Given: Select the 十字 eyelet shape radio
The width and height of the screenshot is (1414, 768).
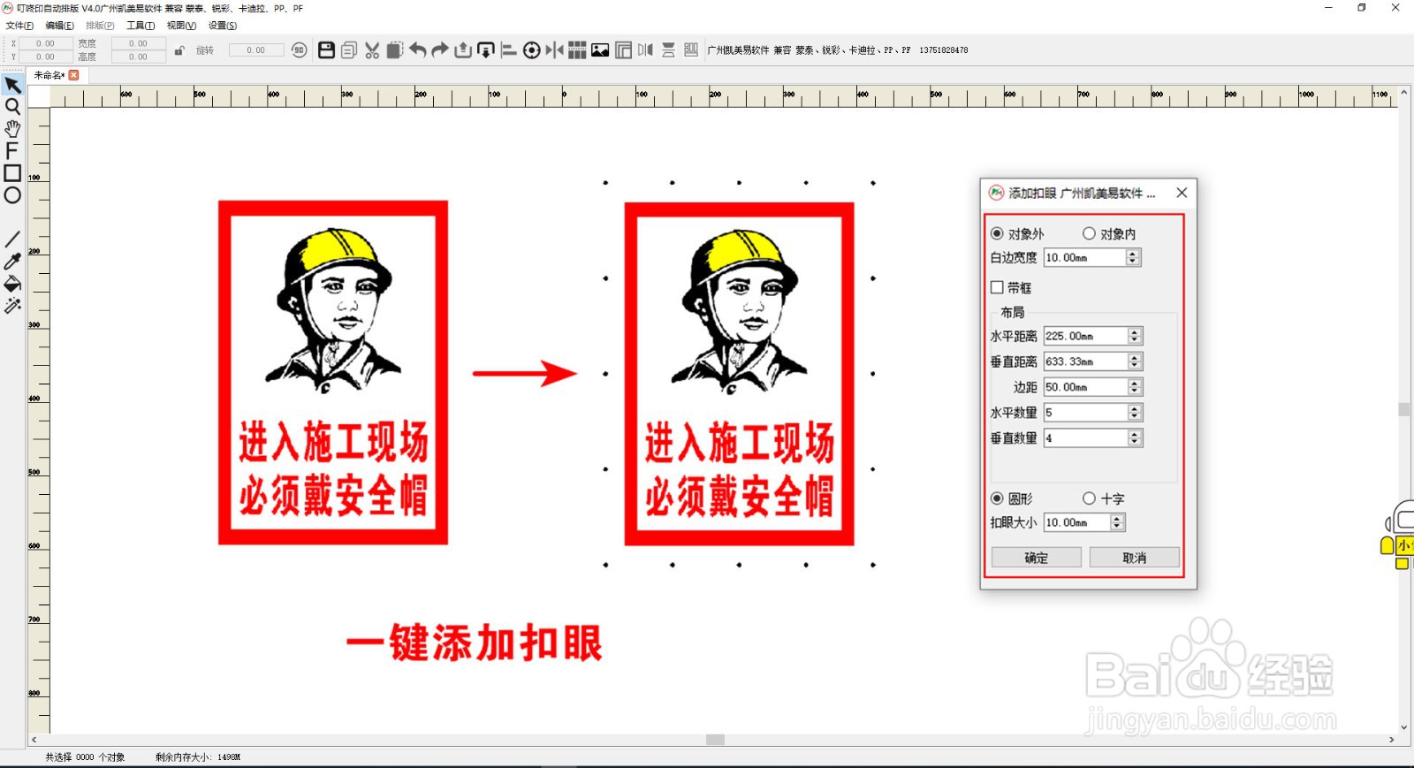Looking at the screenshot, I should click(x=1104, y=498).
